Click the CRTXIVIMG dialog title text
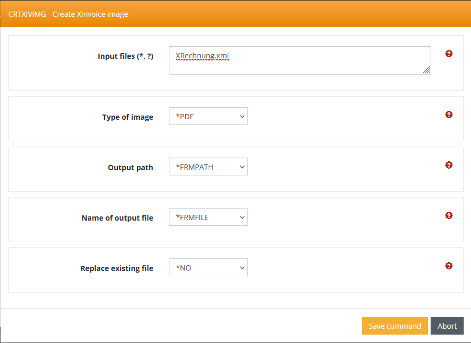 pos(68,14)
